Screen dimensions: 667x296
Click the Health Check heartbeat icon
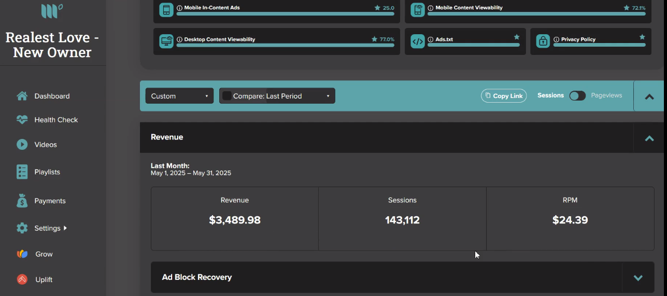pos(22,120)
